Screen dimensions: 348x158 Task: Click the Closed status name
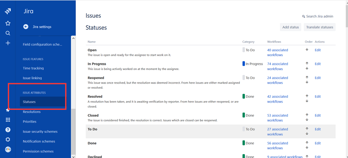tap(93, 115)
